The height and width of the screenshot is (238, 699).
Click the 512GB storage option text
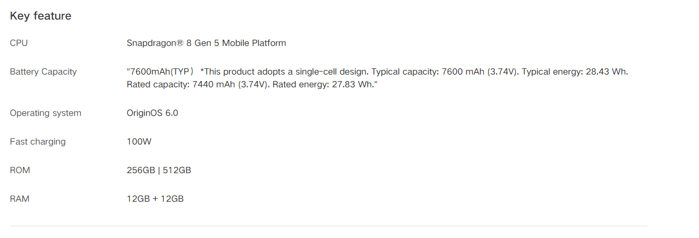pos(176,170)
